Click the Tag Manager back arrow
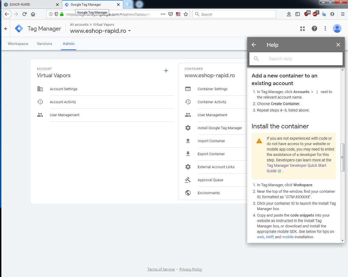Image resolution: width=348 pixels, height=277 pixels. click(x=6, y=28)
